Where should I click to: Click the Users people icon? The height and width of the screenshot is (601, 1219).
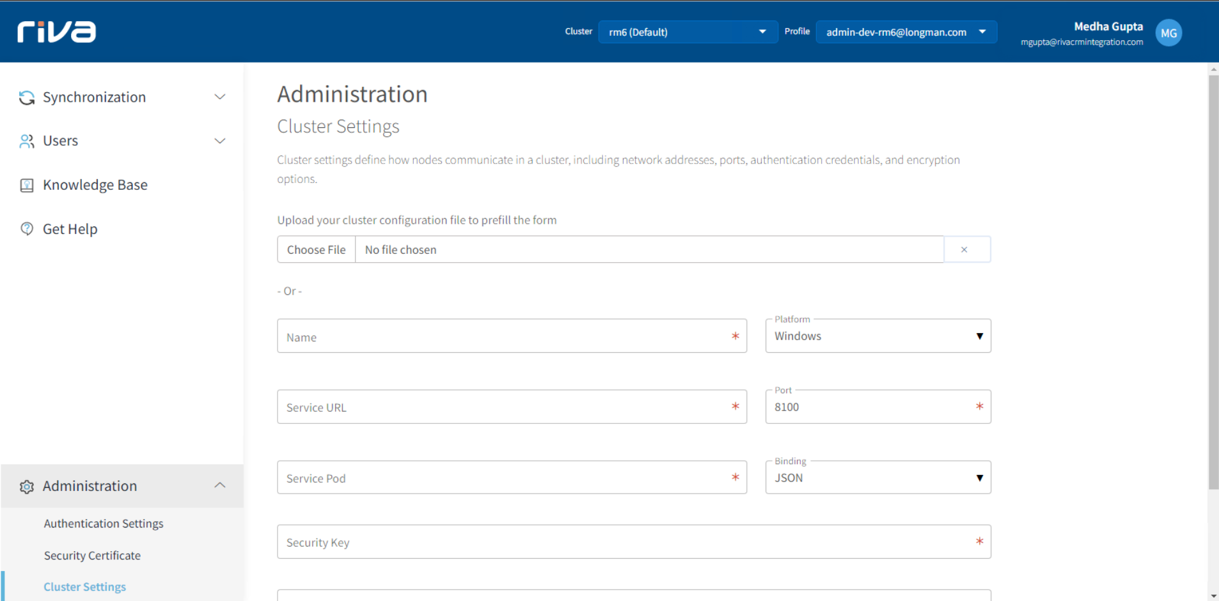click(26, 141)
